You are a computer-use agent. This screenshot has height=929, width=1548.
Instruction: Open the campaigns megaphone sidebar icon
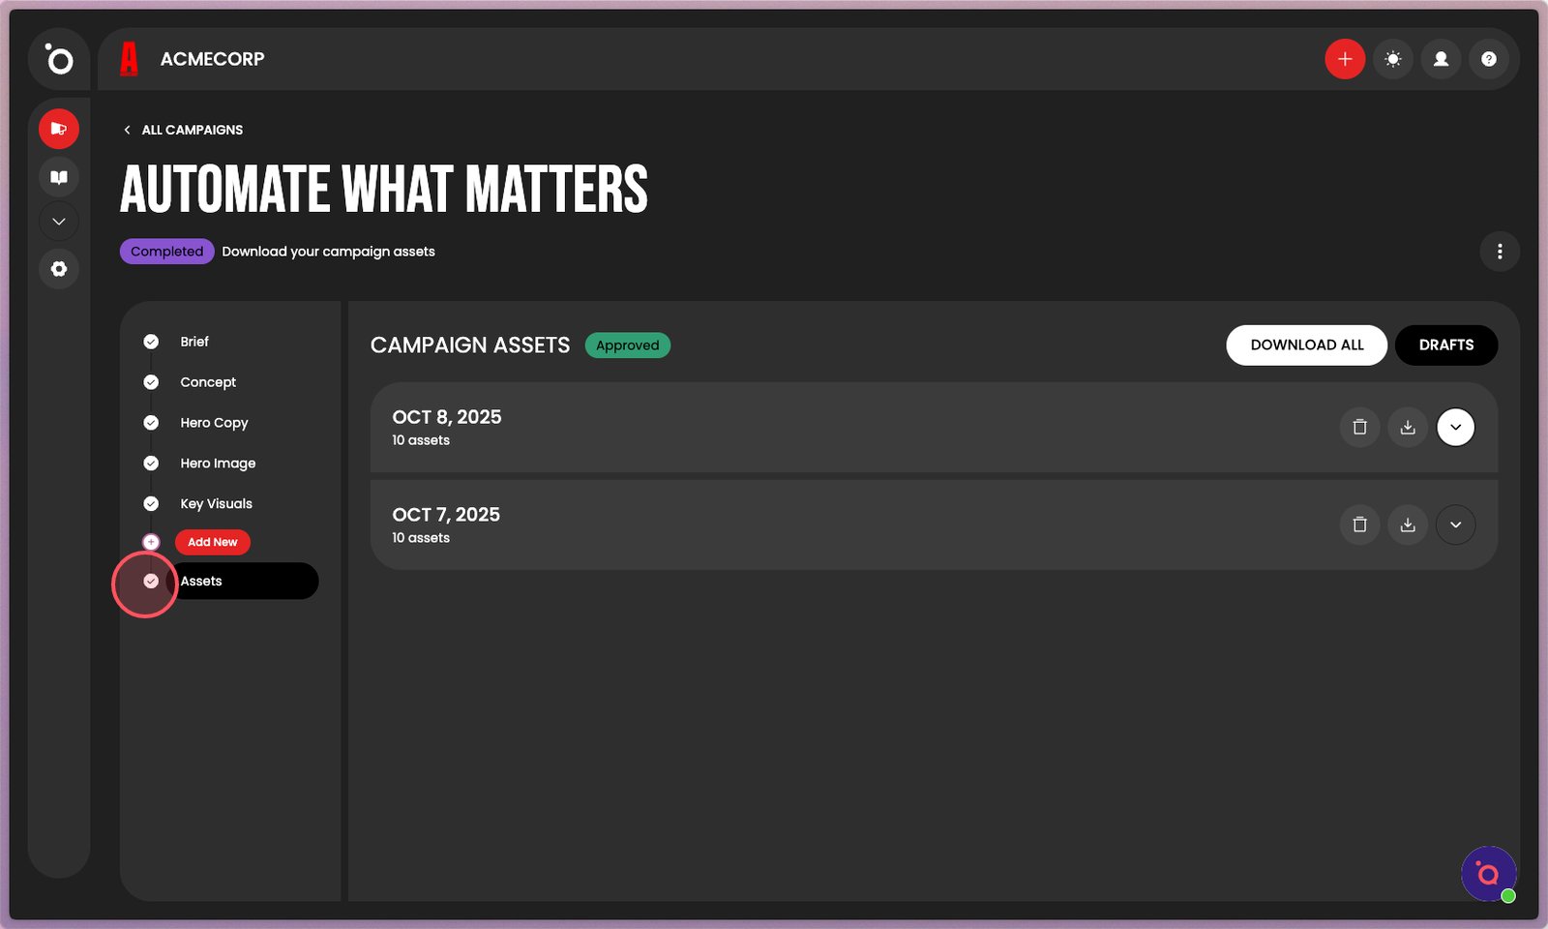click(x=59, y=129)
